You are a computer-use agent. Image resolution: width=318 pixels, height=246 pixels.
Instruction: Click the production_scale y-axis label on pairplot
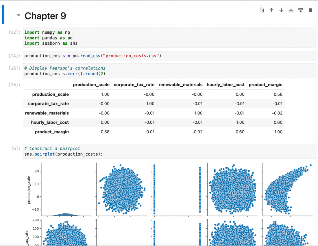coord(29,190)
